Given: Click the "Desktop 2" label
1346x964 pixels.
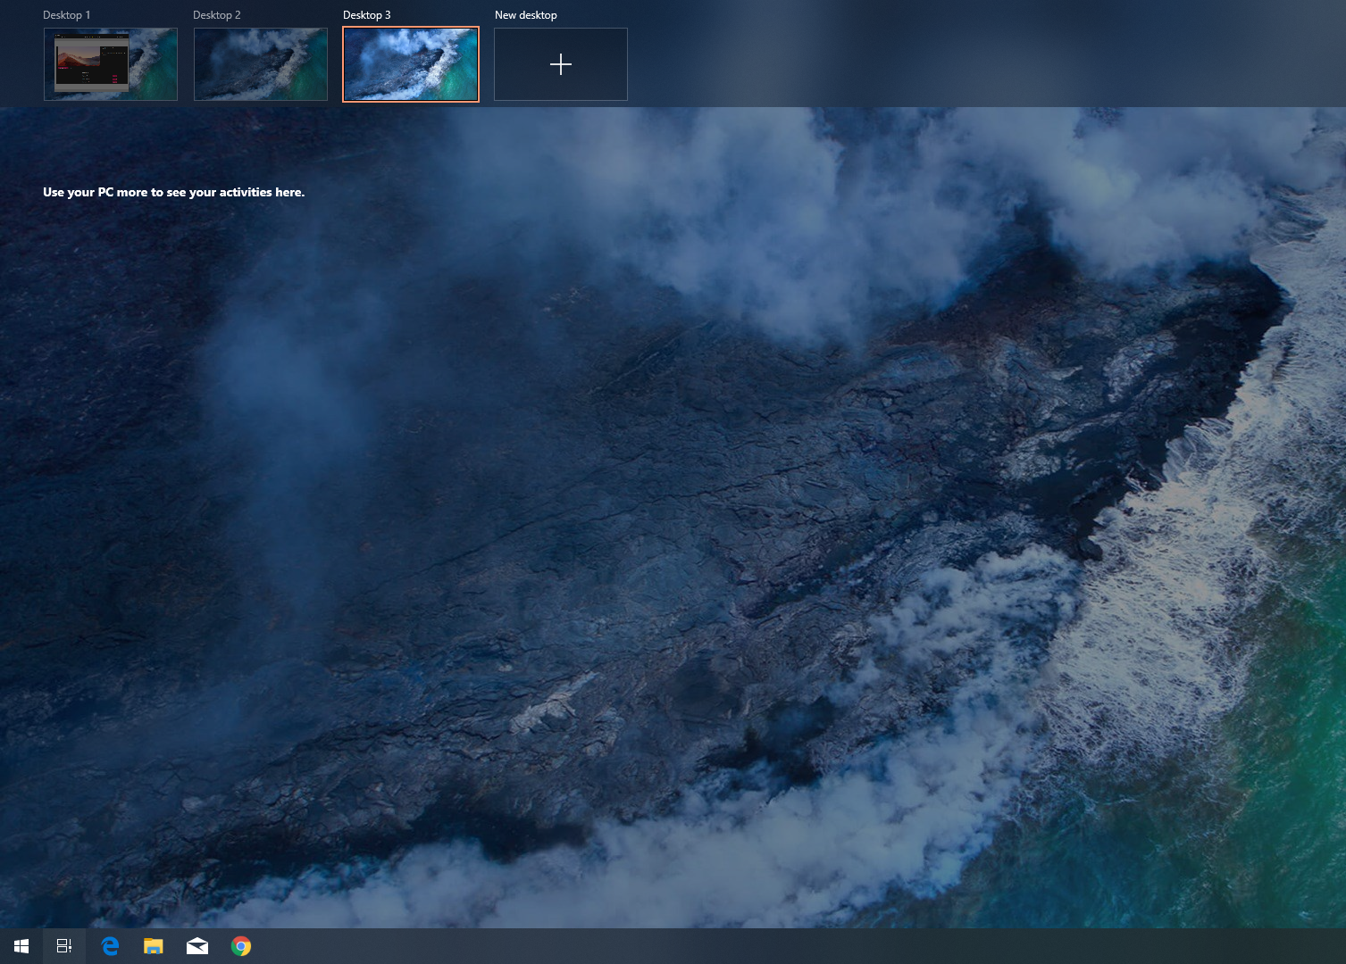Looking at the screenshot, I should [x=217, y=15].
